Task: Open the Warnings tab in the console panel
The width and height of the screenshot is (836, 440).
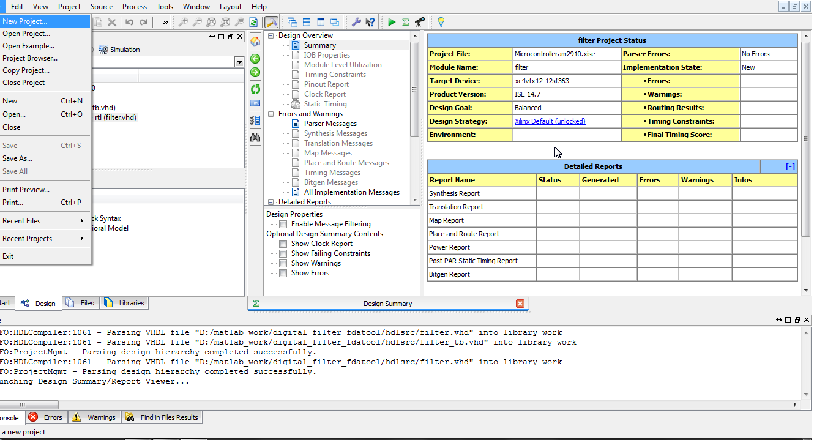Action: (x=94, y=417)
